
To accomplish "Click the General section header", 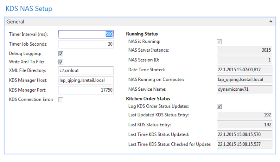I will pos(140,22).
